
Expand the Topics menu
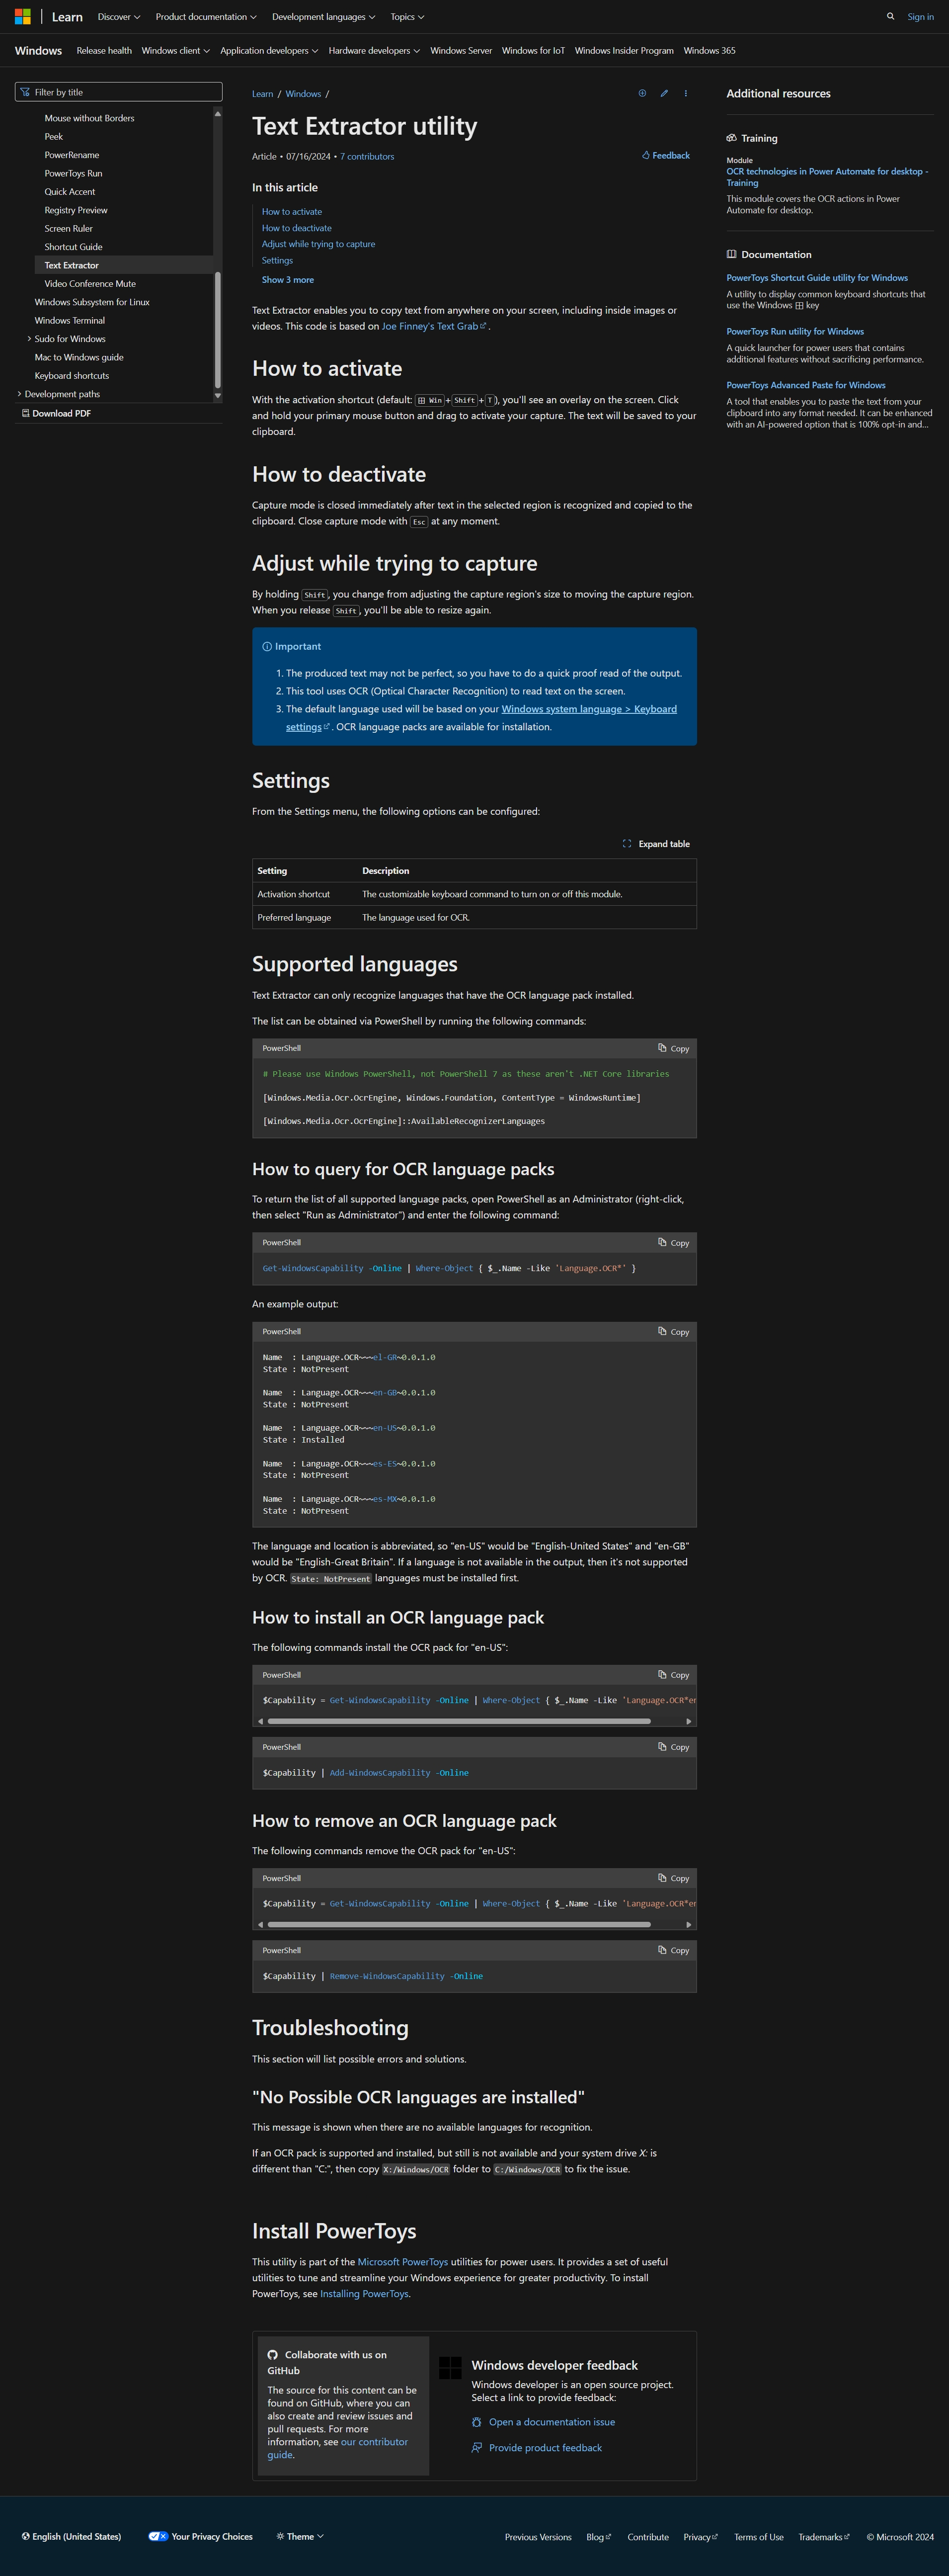[x=407, y=17]
